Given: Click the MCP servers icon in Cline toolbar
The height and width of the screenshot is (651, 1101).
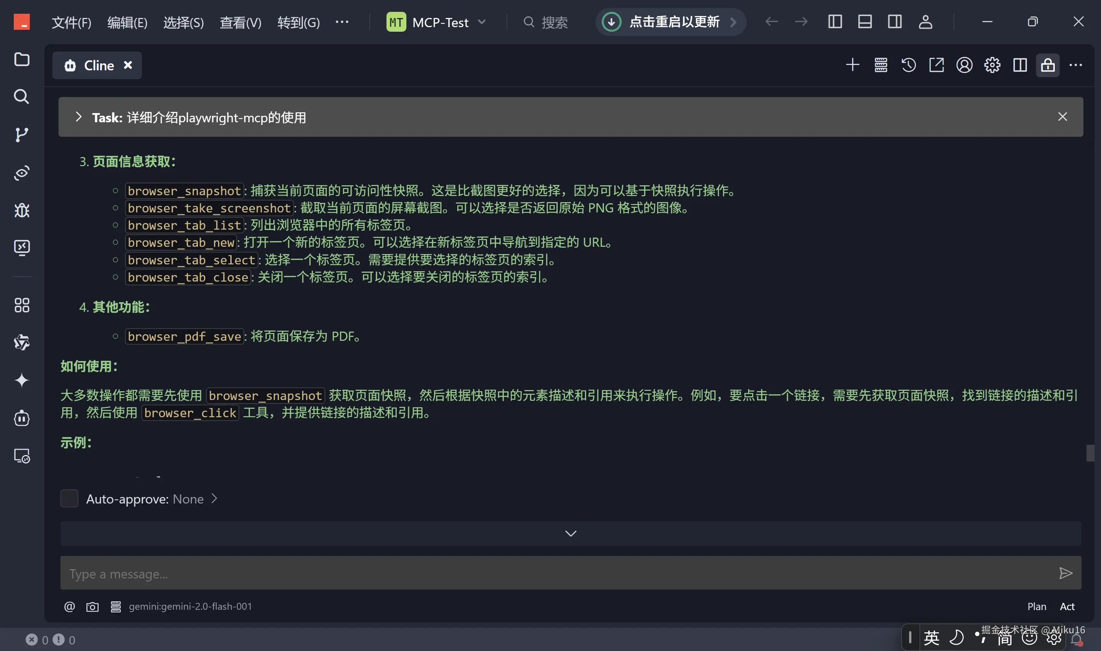Looking at the screenshot, I should pos(880,65).
